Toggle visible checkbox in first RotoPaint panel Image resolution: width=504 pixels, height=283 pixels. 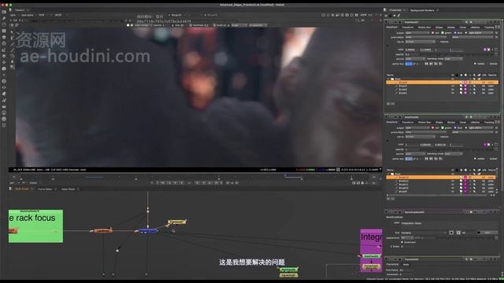pyautogui.click(x=475, y=64)
